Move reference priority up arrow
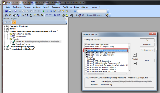The width and height of the screenshot is (160, 93). pos(135,55)
